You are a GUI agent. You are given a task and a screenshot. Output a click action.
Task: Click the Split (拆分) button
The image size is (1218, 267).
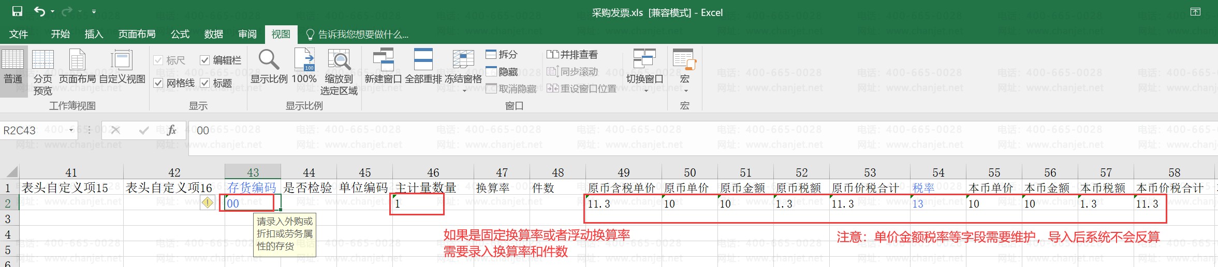click(x=502, y=54)
